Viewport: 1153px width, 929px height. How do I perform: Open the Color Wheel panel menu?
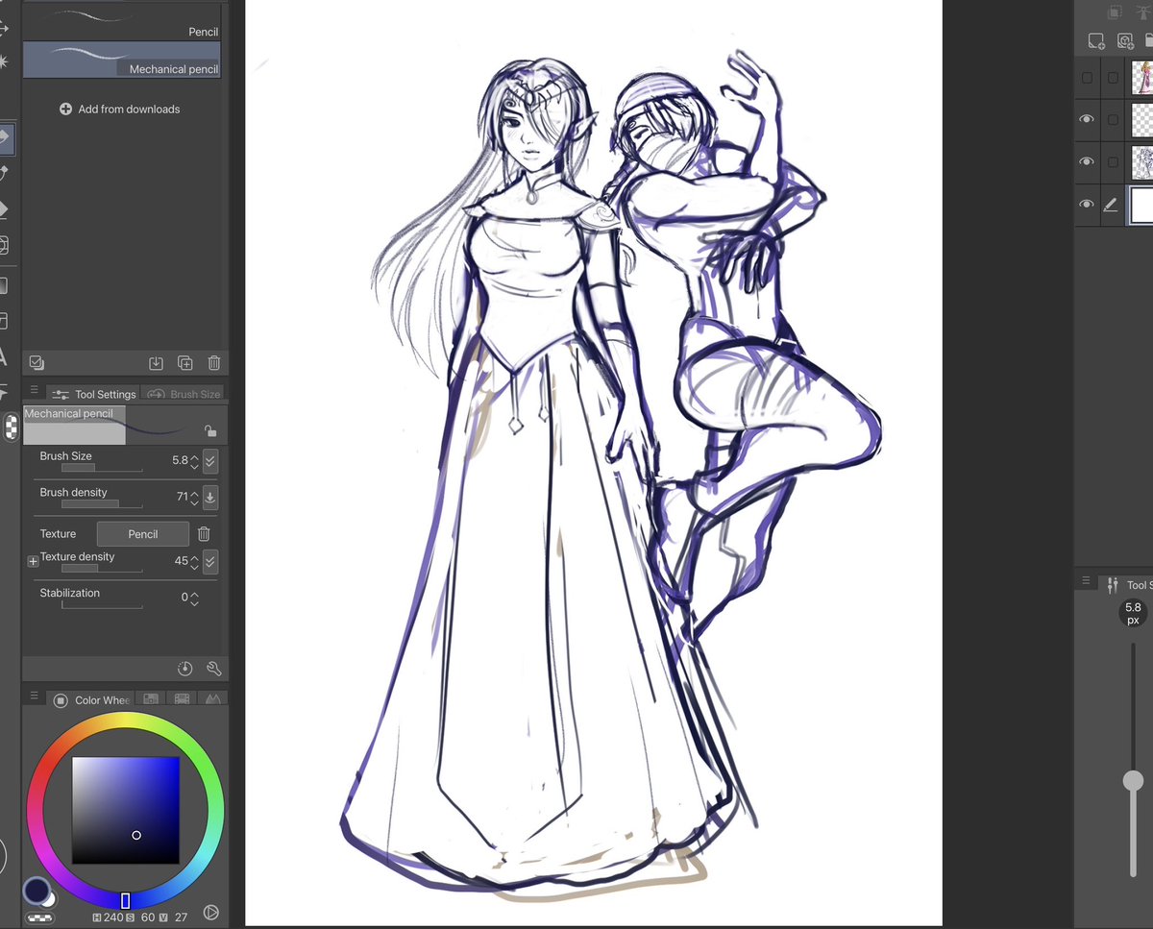pos(35,696)
